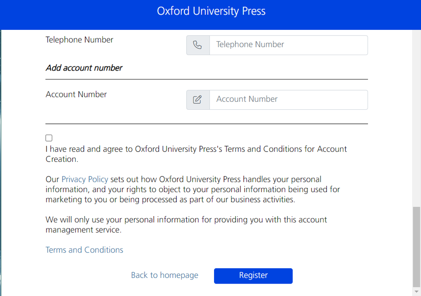Viewport: 421px width, 296px height.
Task: Click the vertical scrollbar thumb
Action: click(416, 247)
